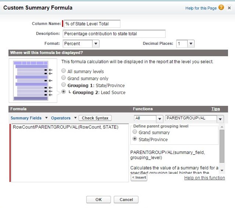Click the function description scrollbar up arrow
Image resolution: width=235 pixels, height=208 pixels.
point(222,127)
